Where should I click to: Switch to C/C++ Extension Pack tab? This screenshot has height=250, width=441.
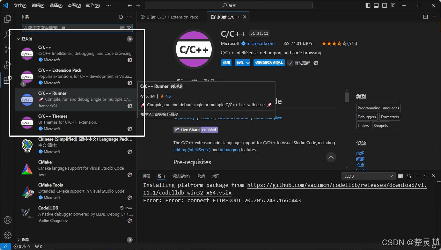172,17
